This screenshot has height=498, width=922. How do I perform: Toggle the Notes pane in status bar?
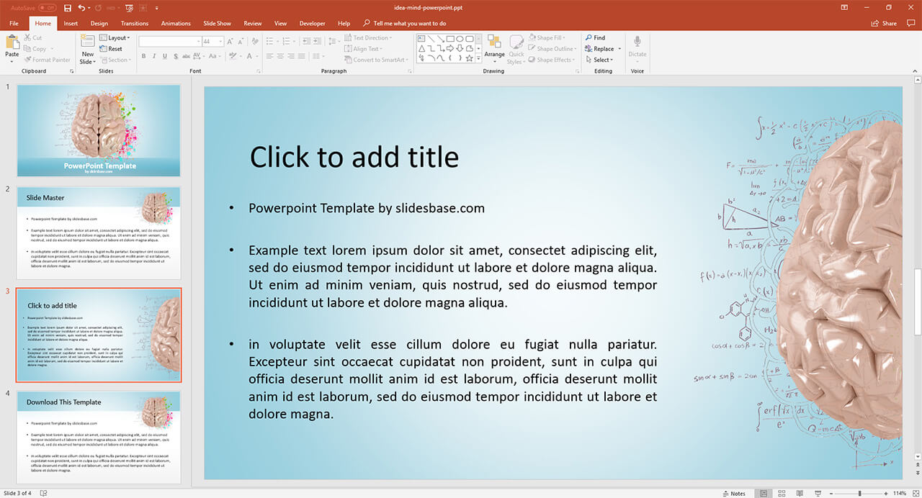[x=734, y=493]
